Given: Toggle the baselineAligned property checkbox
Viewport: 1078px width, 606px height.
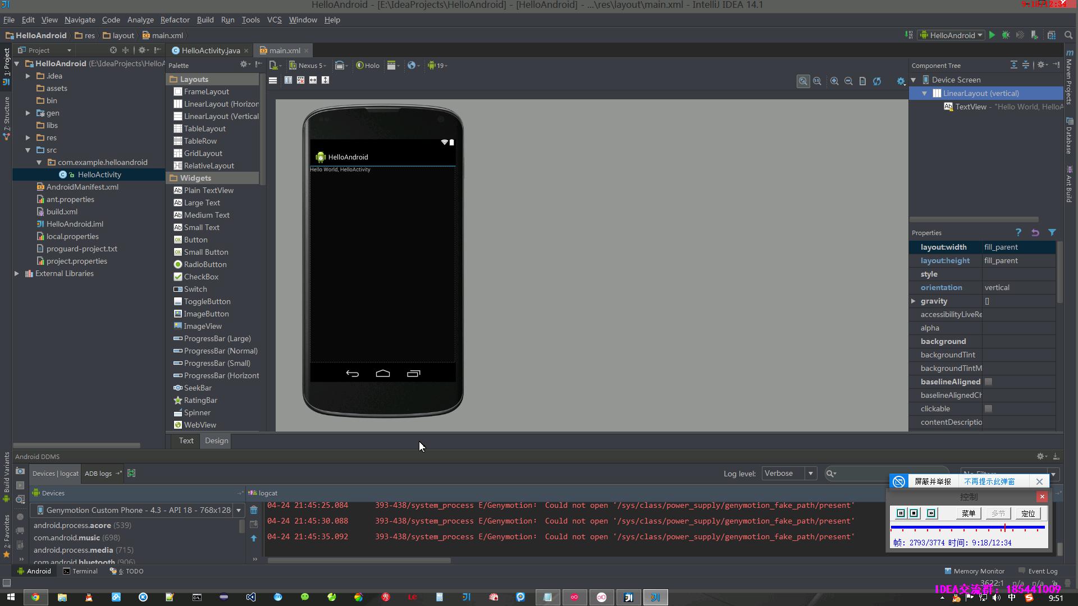Looking at the screenshot, I should [988, 382].
